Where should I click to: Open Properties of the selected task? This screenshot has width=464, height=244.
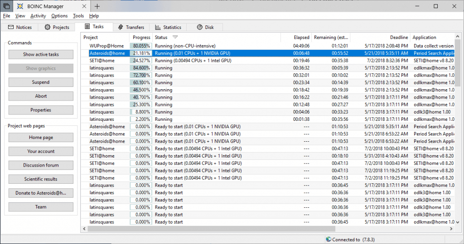pyautogui.click(x=41, y=110)
